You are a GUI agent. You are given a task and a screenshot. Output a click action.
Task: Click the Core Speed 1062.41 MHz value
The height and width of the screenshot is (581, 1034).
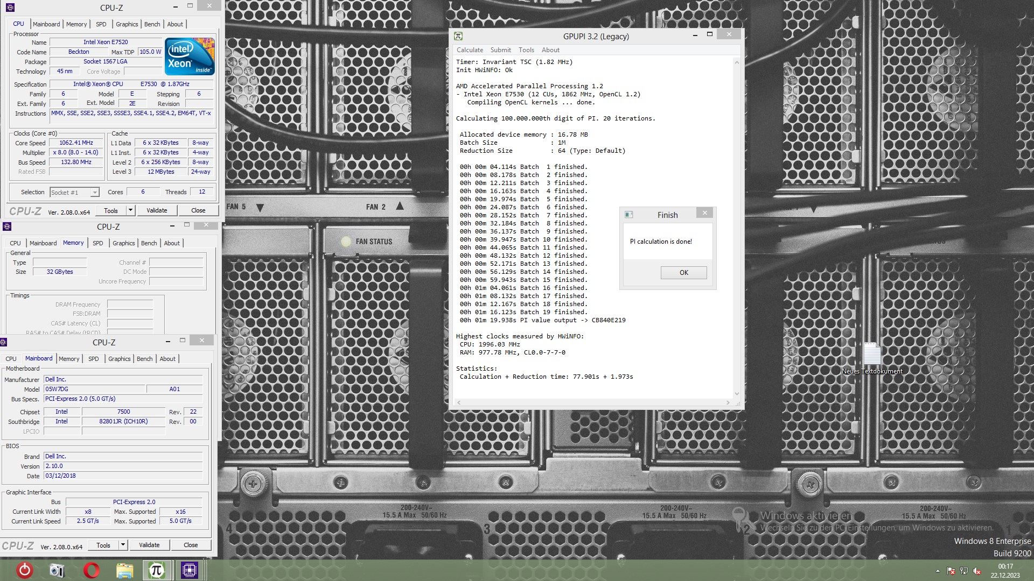(x=76, y=143)
